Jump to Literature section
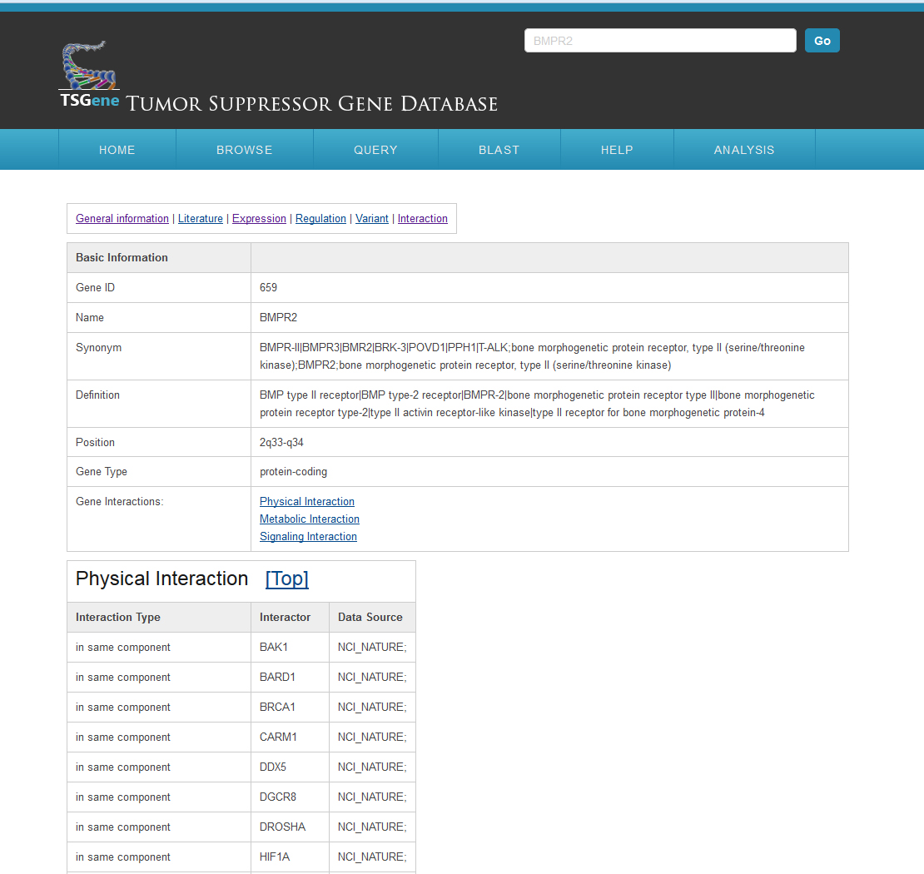924x874 pixels. click(201, 219)
